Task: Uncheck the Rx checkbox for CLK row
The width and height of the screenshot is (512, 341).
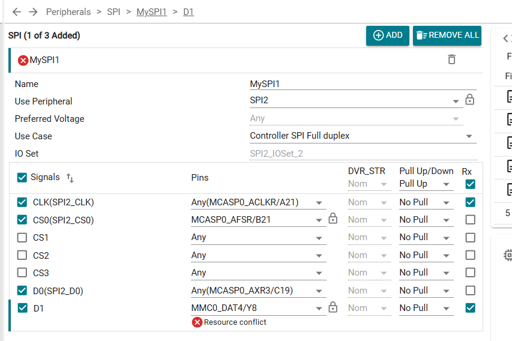Action: point(470,202)
